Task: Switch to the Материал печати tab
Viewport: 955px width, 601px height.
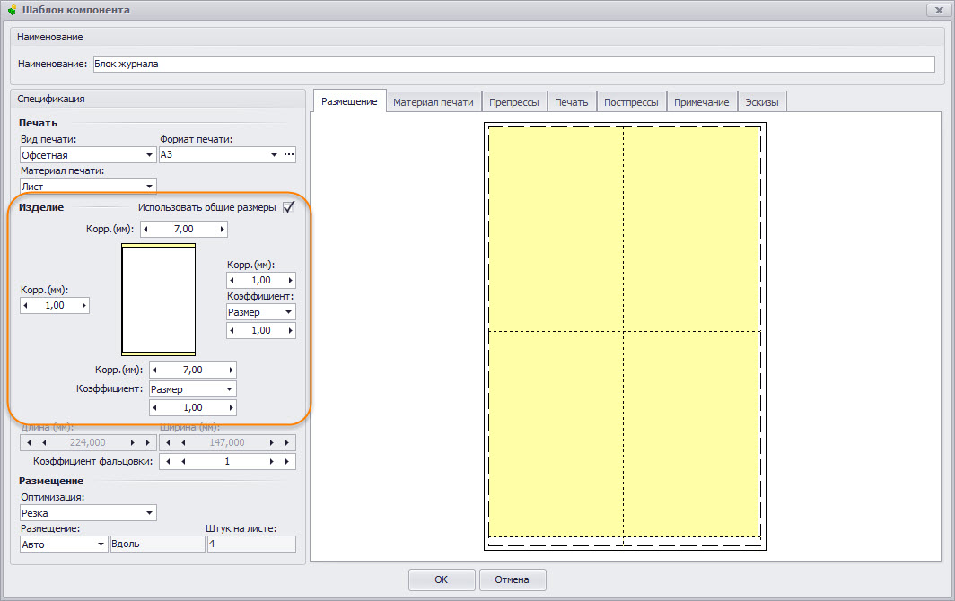Action: tap(433, 102)
